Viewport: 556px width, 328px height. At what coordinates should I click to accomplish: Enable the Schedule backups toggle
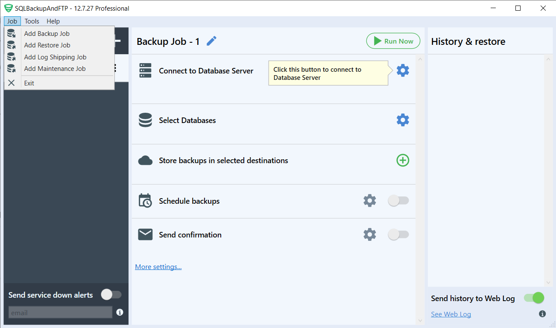click(398, 200)
